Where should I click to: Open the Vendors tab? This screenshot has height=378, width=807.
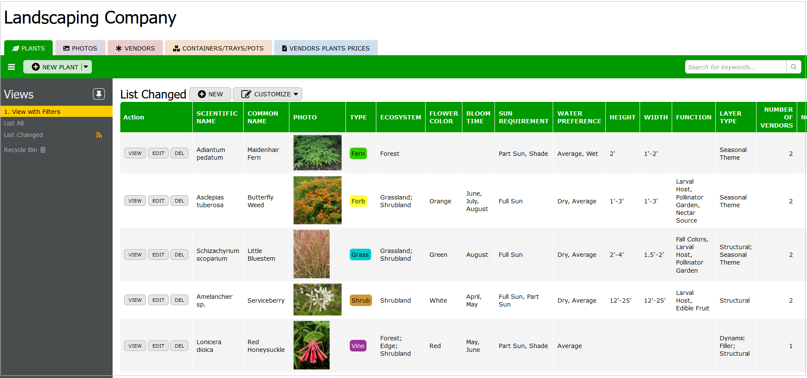pyautogui.click(x=135, y=48)
